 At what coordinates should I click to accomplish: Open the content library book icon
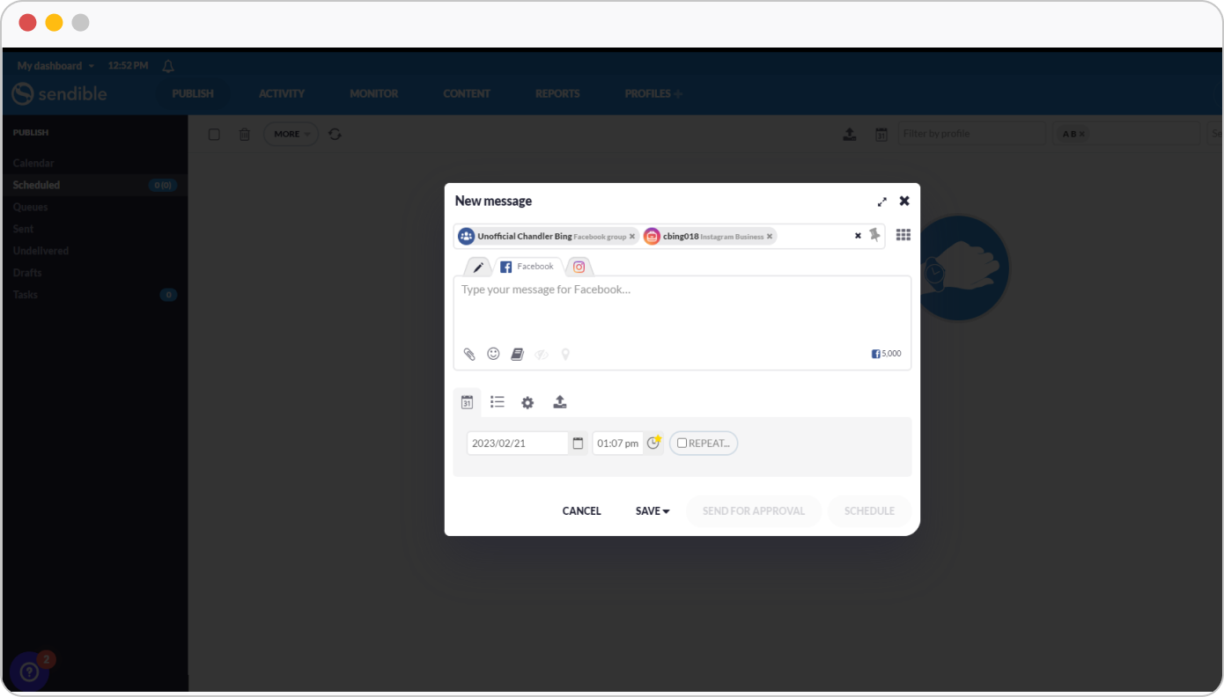518,354
